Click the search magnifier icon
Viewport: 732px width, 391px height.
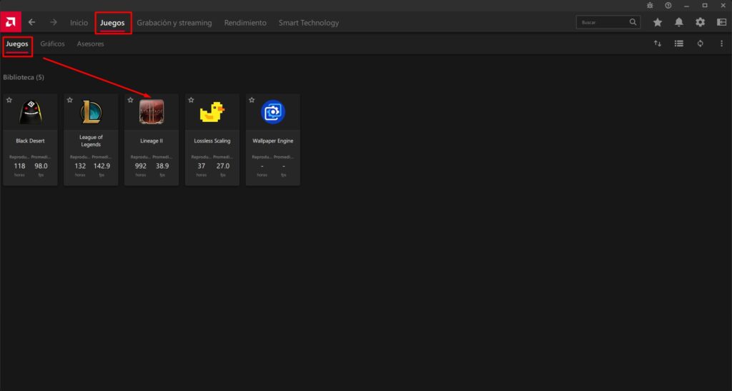tap(633, 22)
